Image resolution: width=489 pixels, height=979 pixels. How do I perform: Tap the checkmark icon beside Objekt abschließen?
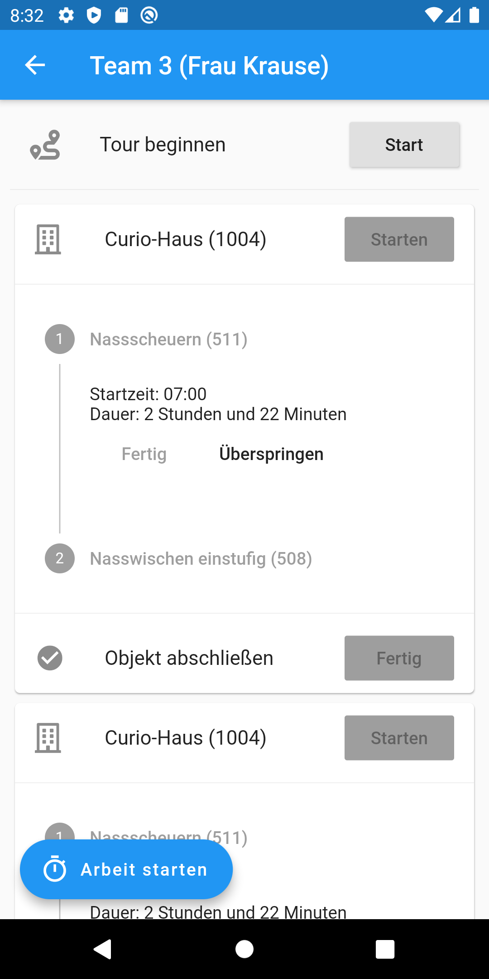point(50,658)
